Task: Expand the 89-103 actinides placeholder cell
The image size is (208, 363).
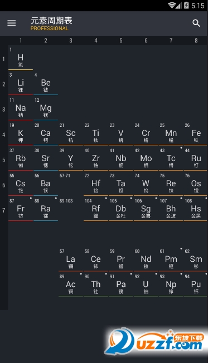Action: pyautogui.click(x=71, y=209)
